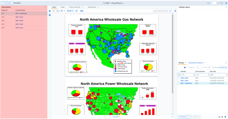Click next page arrow in document page navigator
The width and height of the screenshot is (228, 119).
(x=117, y=117)
